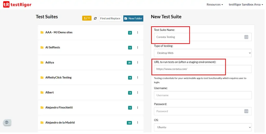
Task: Click count badge 3 on Albert
Action: coord(130,93)
